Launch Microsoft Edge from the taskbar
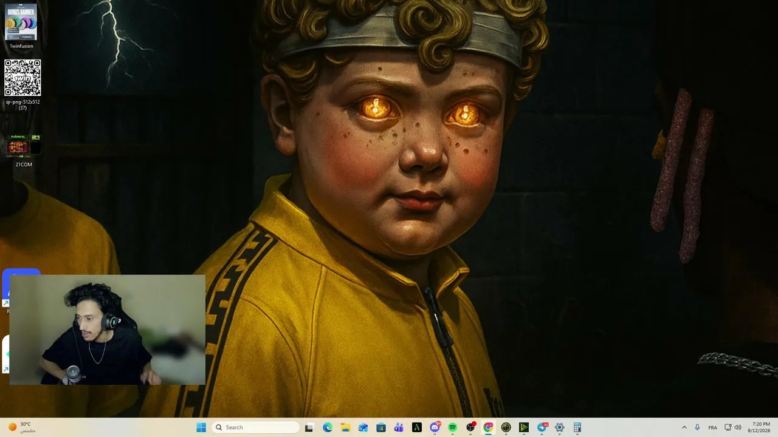778x437 pixels. [x=328, y=427]
